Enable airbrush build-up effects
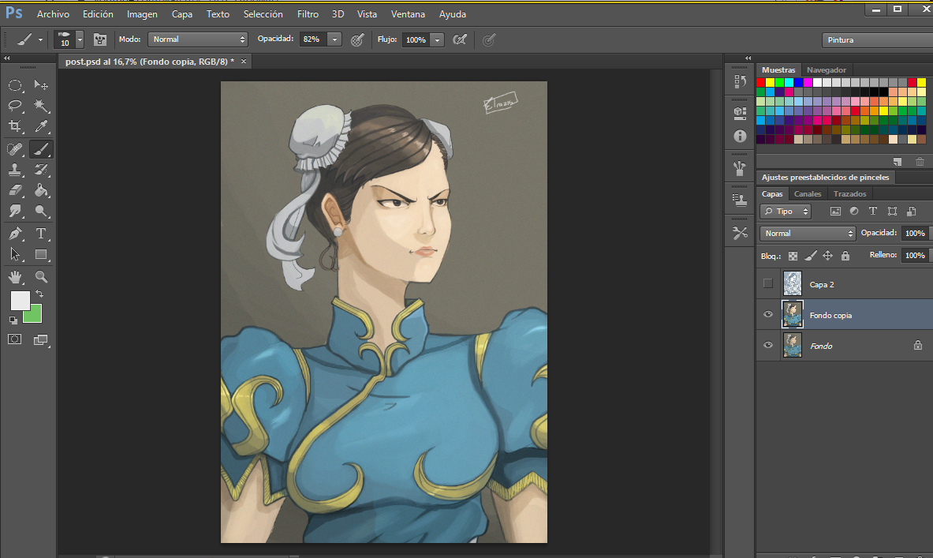Screen dimensions: 933x558 [x=459, y=40]
